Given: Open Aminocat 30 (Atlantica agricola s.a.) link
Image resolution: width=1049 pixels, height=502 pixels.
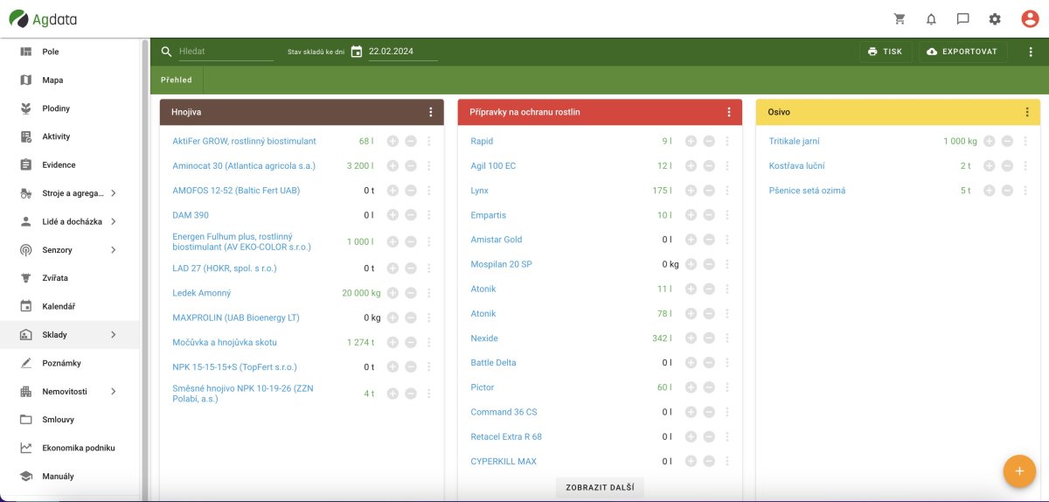Looking at the screenshot, I should click(244, 165).
